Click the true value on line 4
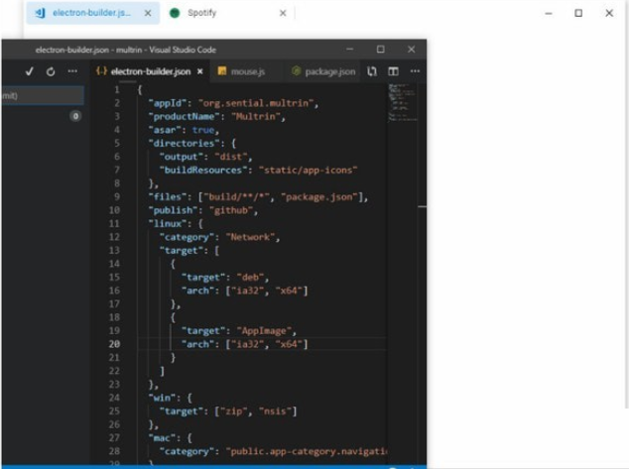 click(203, 130)
